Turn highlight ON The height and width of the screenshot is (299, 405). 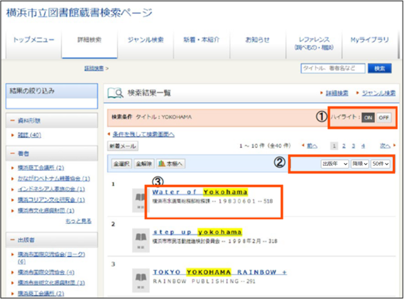pyautogui.click(x=367, y=117)
